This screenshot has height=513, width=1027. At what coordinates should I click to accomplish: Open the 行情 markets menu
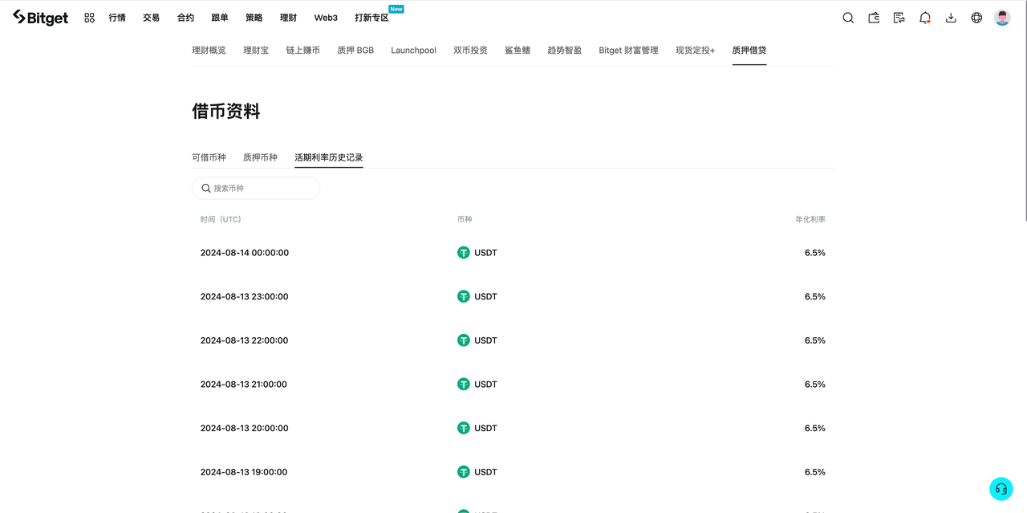(x=117, y=18)
